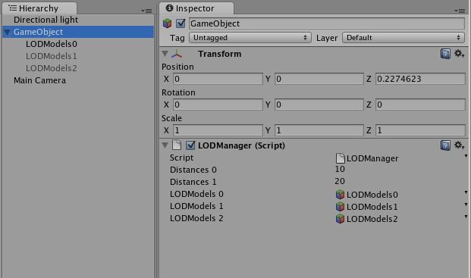
Task: Click LODModels2 reference in LODModels 2 field
Action: (x=372, y=219)
